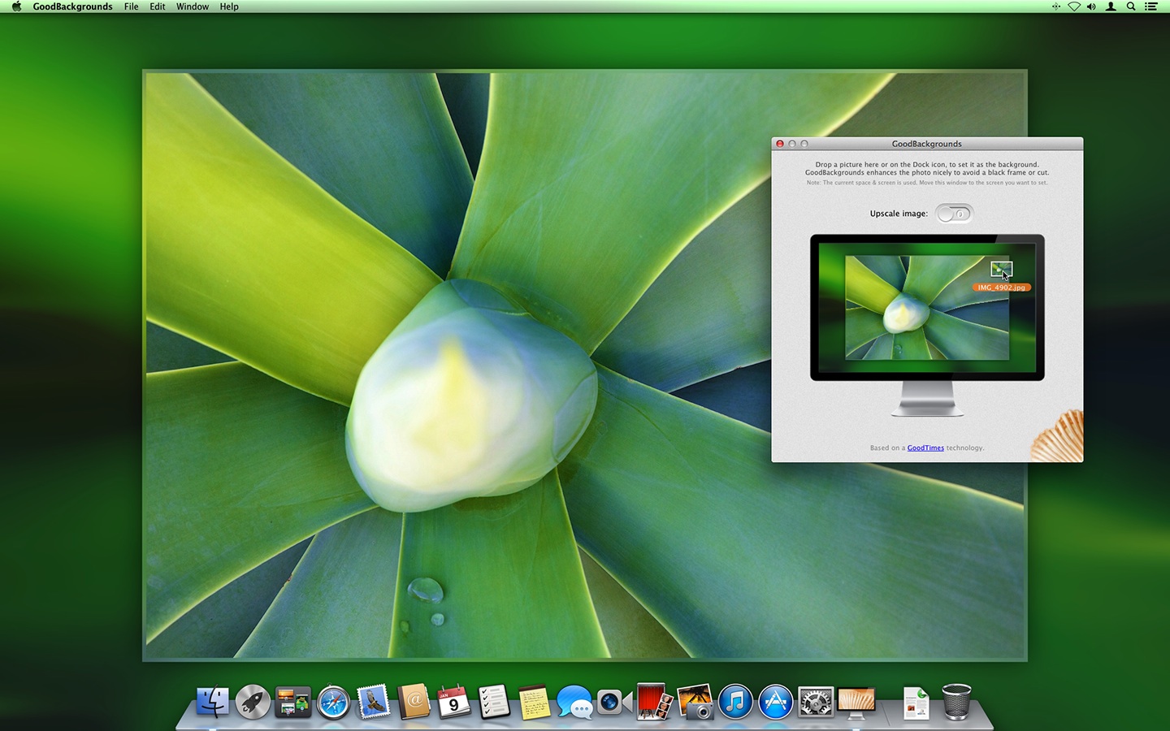1170x731 pixels.
Task: Open the Trash in the Dock
Action: tap(956, 702)
